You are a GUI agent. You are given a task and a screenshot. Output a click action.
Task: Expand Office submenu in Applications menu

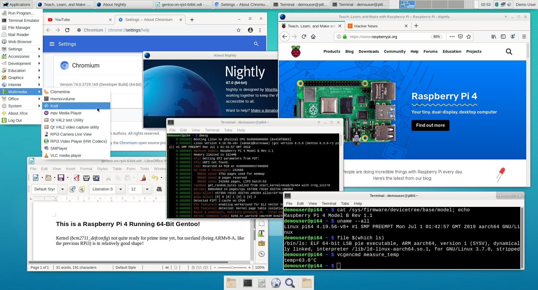click(x=21, y=99)
